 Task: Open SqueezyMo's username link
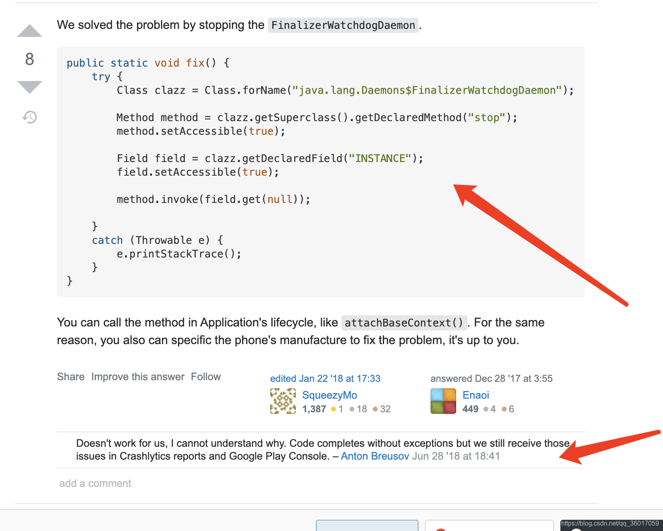click(x=329, y=395)
